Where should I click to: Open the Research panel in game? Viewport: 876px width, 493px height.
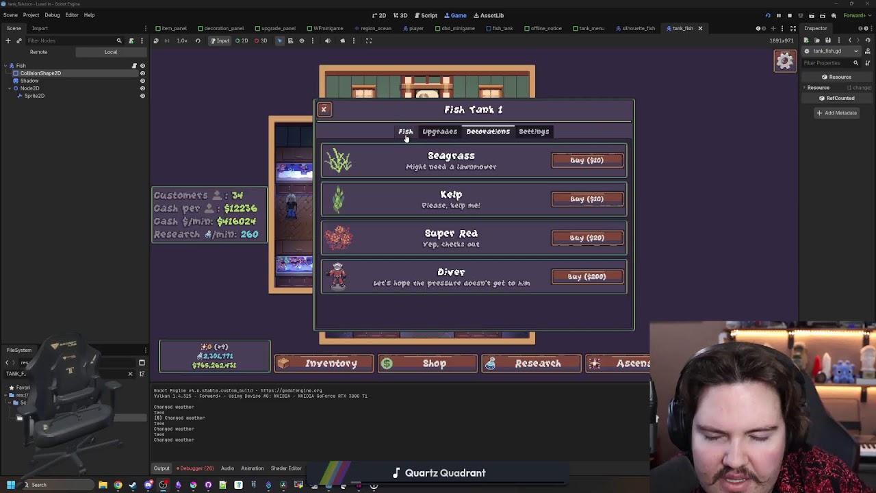[x=531, y=364]
